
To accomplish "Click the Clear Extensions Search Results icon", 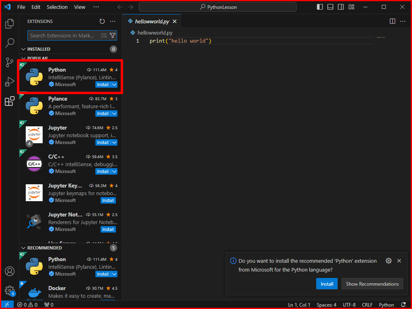I will pos(104,35).
